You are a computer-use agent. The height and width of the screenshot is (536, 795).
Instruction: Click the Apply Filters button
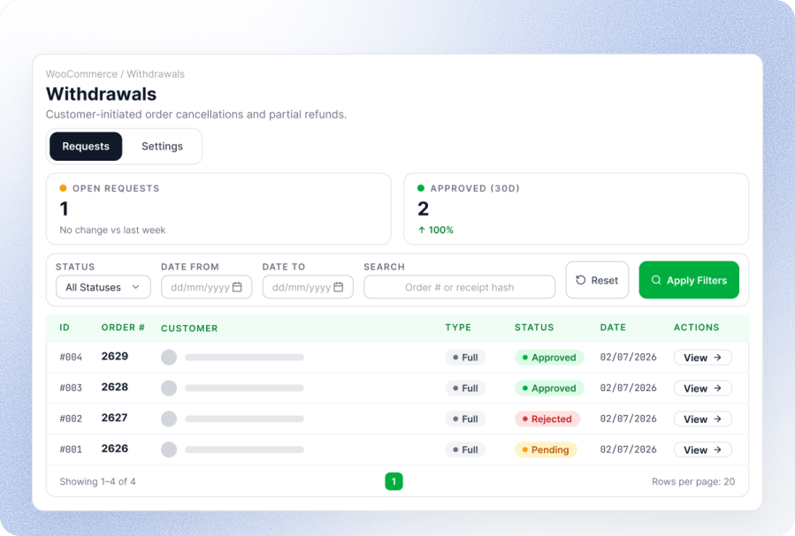coord(689,280)
